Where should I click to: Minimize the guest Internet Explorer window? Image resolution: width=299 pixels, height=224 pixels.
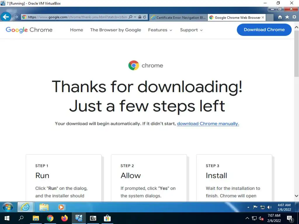272,9
